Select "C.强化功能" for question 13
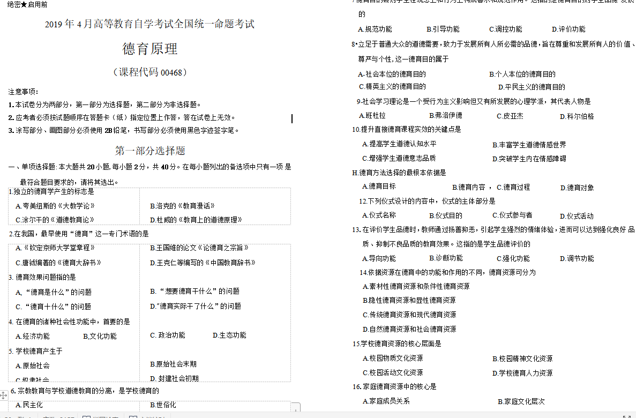Viewport: 636px width, 418px height. [513, 258]
